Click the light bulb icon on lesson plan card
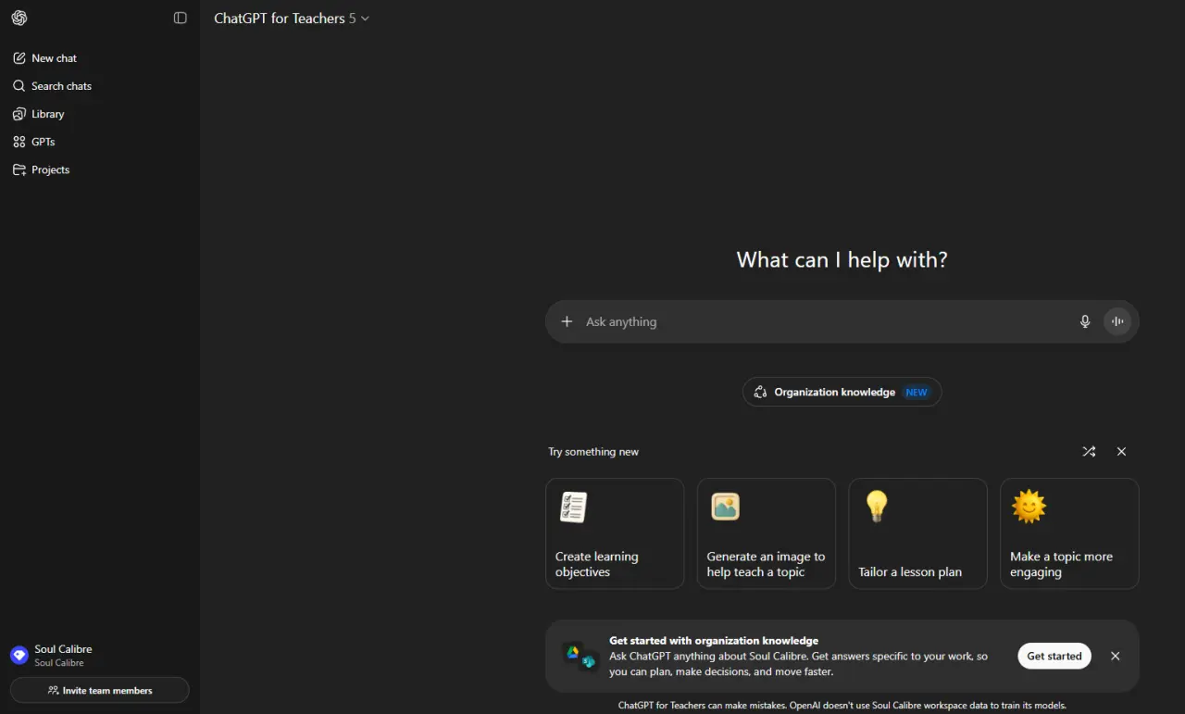 click(x=876, y=507)
